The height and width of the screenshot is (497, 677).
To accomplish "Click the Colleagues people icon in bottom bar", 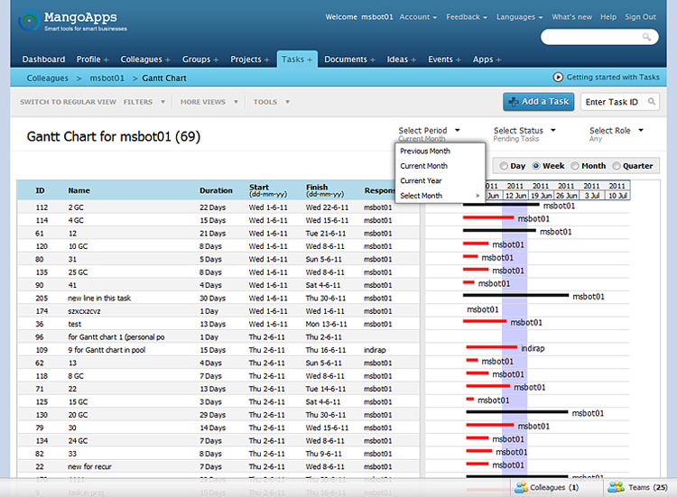I will point(521,487).
